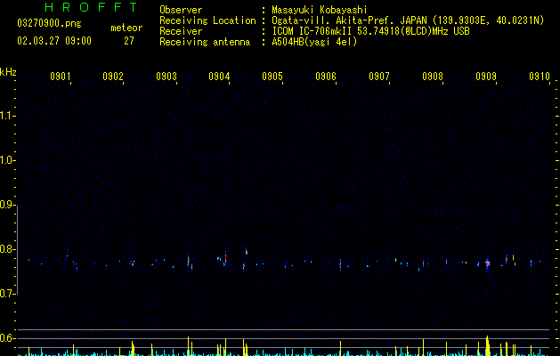Viewport: 560px width, 356px height.
Task: Click the meteor count 27
Action: pos(129,41)
